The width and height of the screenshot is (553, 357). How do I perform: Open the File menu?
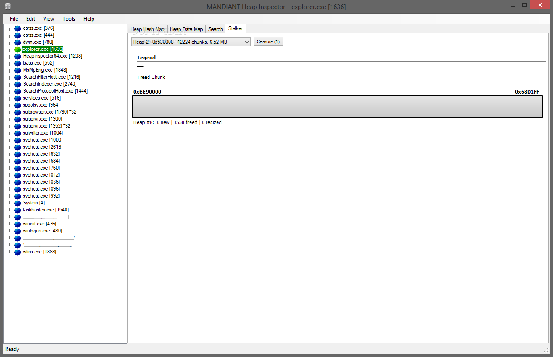point(14,19)
